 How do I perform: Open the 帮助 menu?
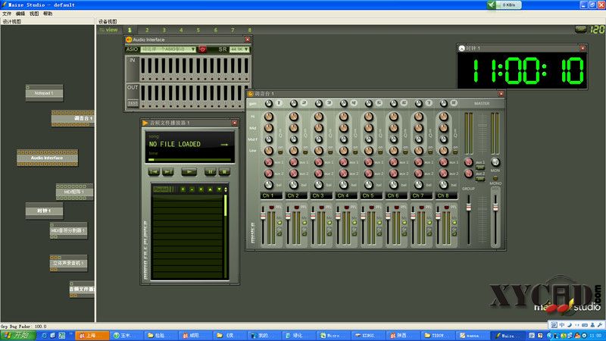click(x=48, y=14)
